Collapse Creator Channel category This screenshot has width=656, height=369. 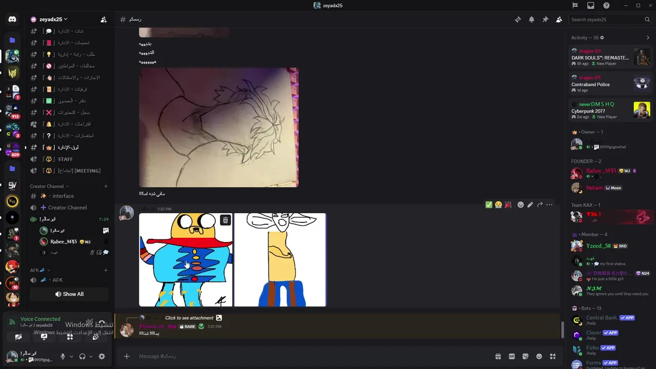pos(49,186)
